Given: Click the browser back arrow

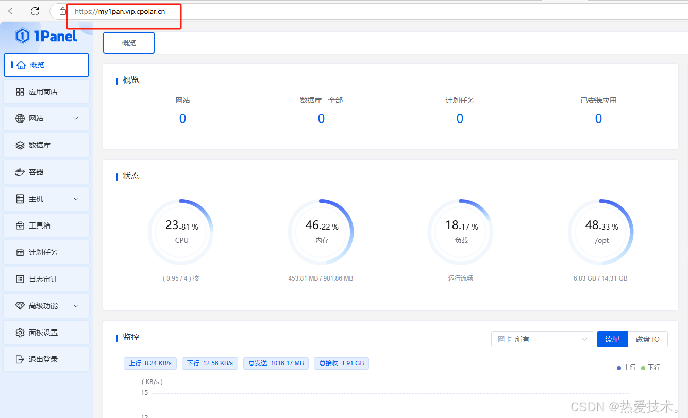Looking at the screenshot, I should [x=12, y=11].
